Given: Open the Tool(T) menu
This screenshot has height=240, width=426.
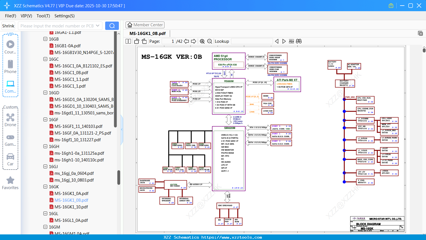Looking at the screenshot, I should [x=43, y=16].
